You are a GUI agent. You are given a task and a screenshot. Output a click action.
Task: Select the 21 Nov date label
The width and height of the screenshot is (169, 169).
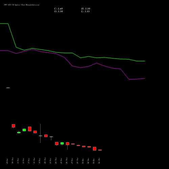point(50,161)
